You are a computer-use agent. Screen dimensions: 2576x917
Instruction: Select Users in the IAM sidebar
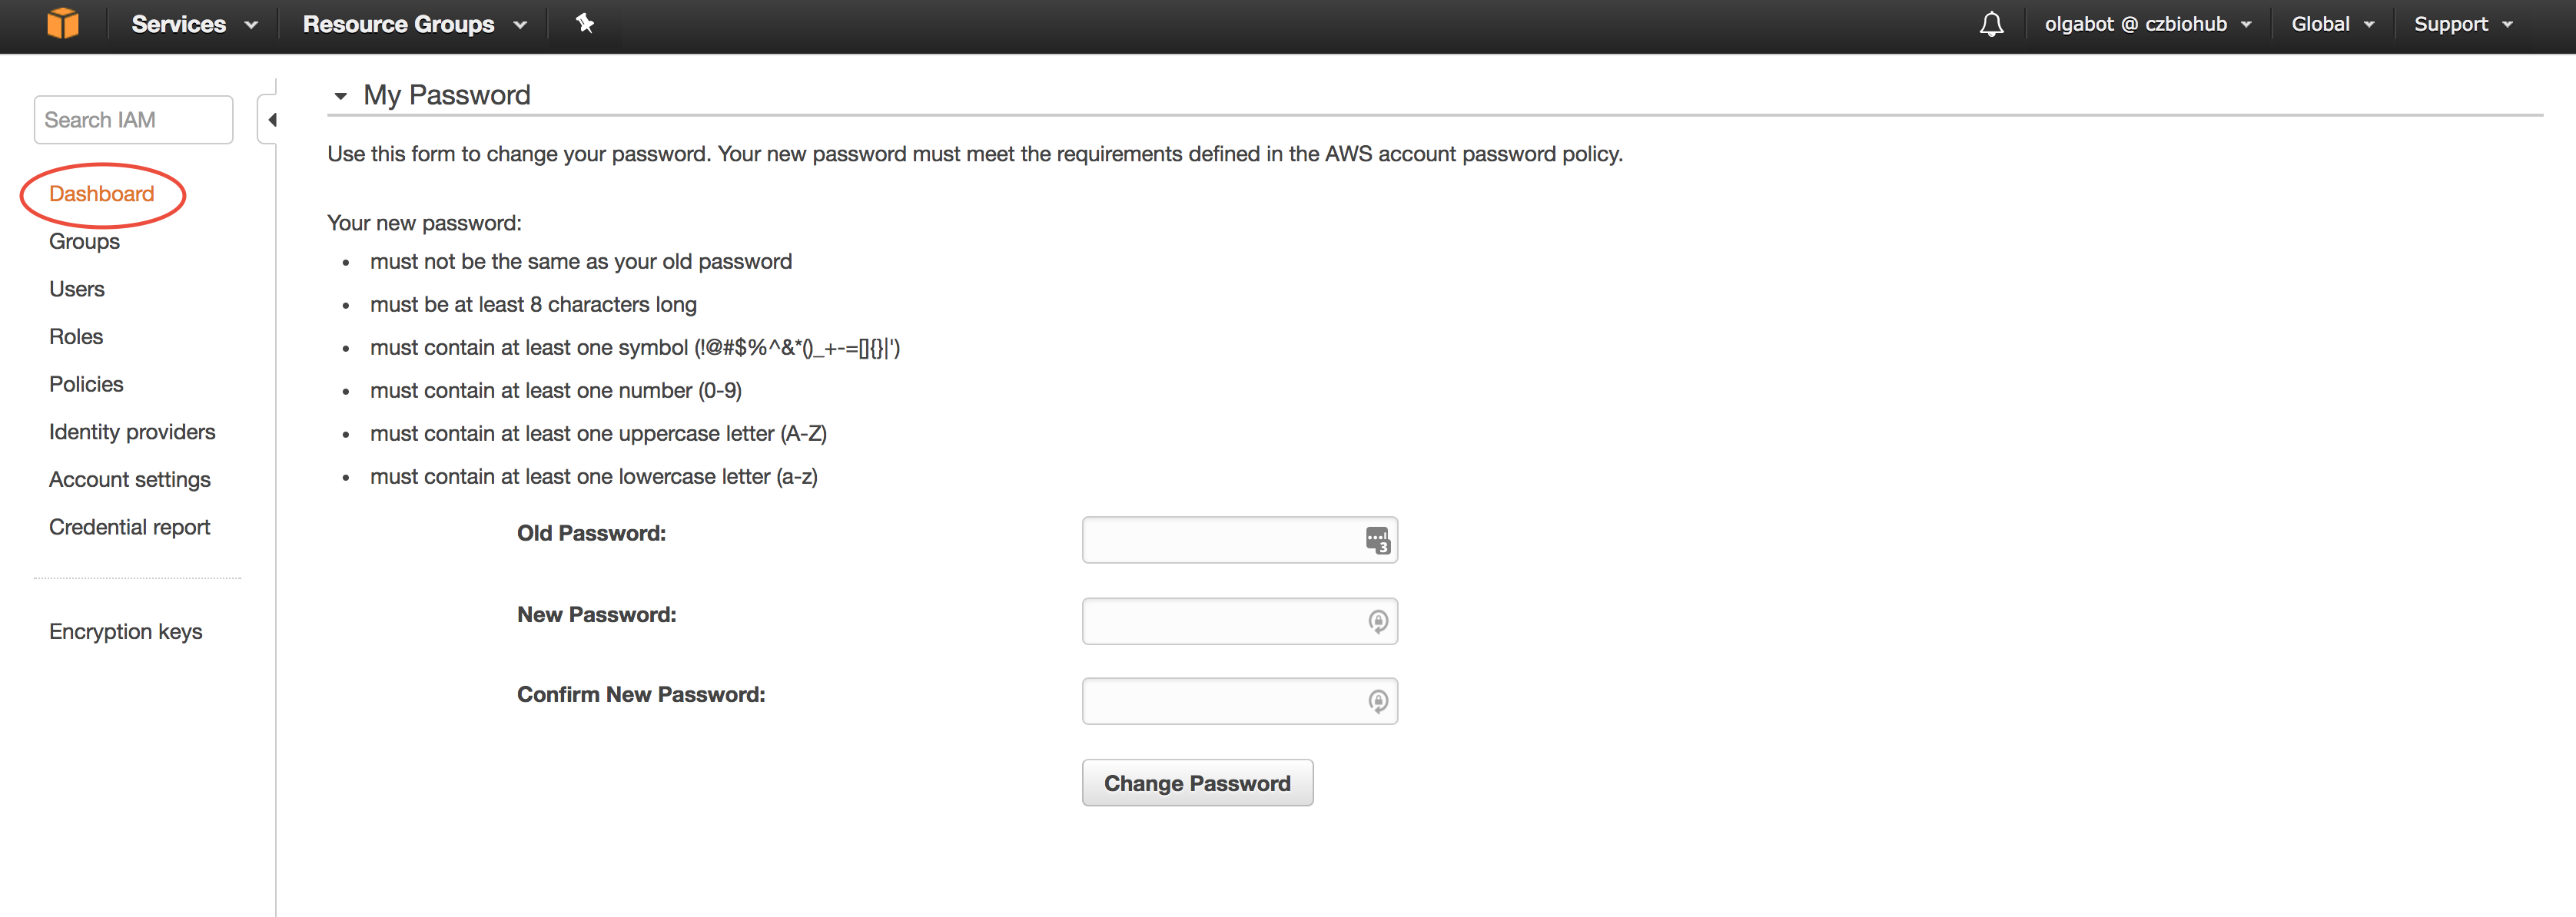click(x=77, y=289)
